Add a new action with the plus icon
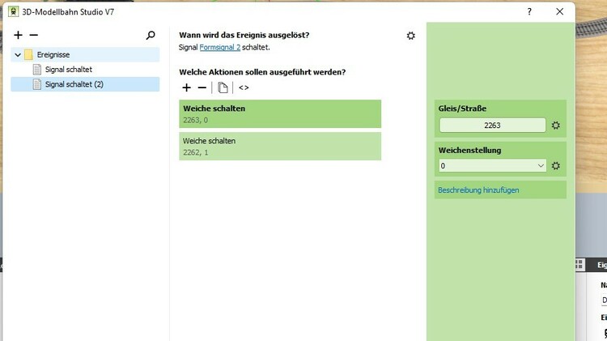The image size is (607, 341). point(187,87)
